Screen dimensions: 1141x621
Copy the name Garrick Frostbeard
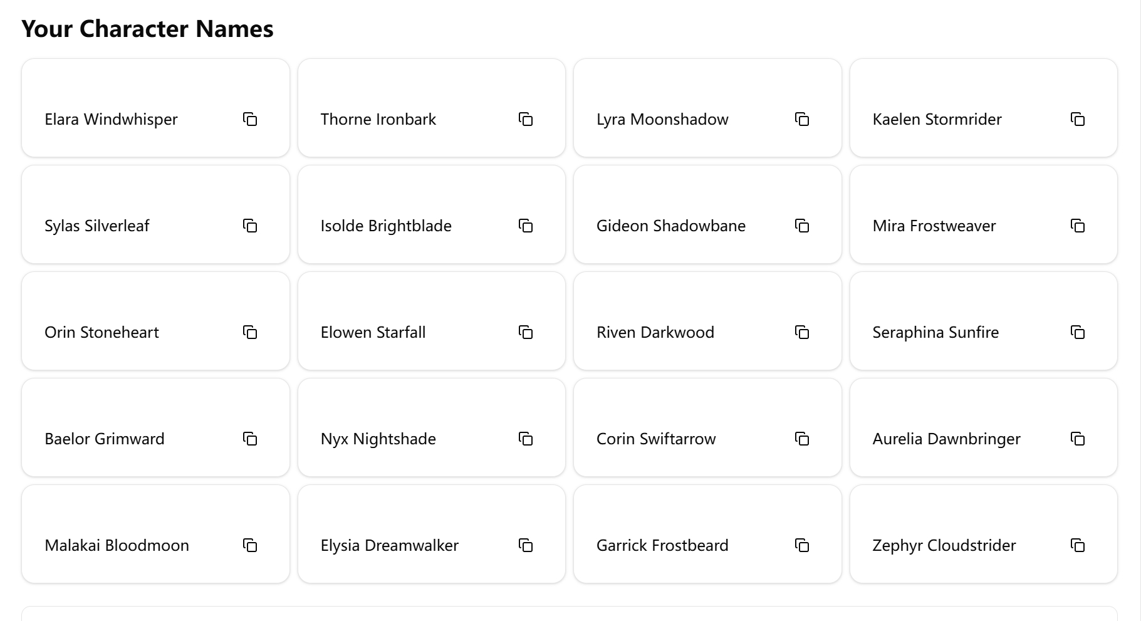pyautogui.click(x=802, y=545)
